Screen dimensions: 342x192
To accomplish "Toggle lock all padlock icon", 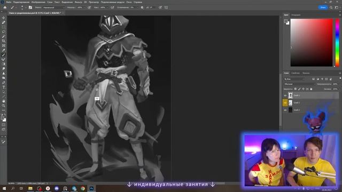I will pyautogui.click(x=311, y=89).
